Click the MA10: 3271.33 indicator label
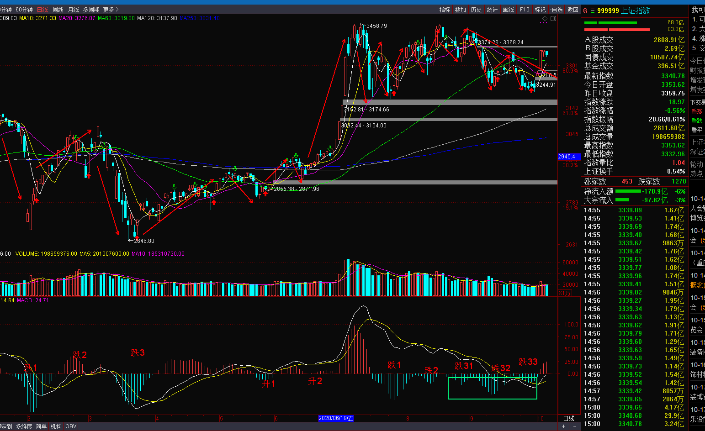This screenshot has width=705, height=431. coord(37,18)
